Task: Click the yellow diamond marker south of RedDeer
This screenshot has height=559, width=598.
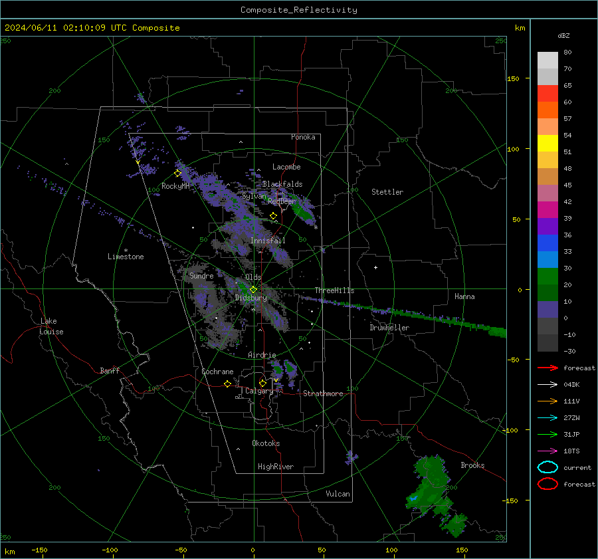Action: 274,216
